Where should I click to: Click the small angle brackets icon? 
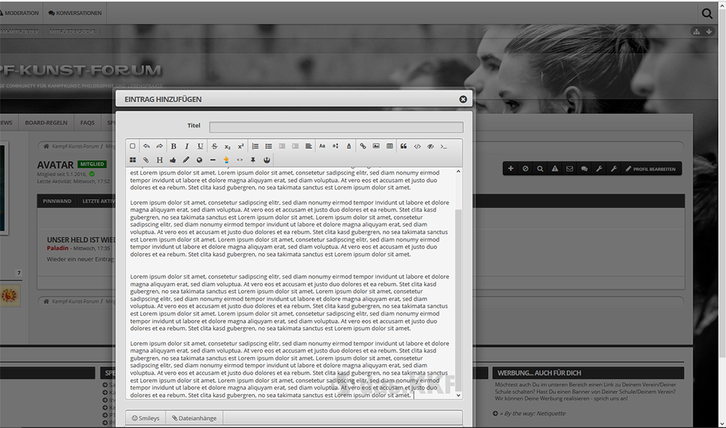(x=240, y=160)
